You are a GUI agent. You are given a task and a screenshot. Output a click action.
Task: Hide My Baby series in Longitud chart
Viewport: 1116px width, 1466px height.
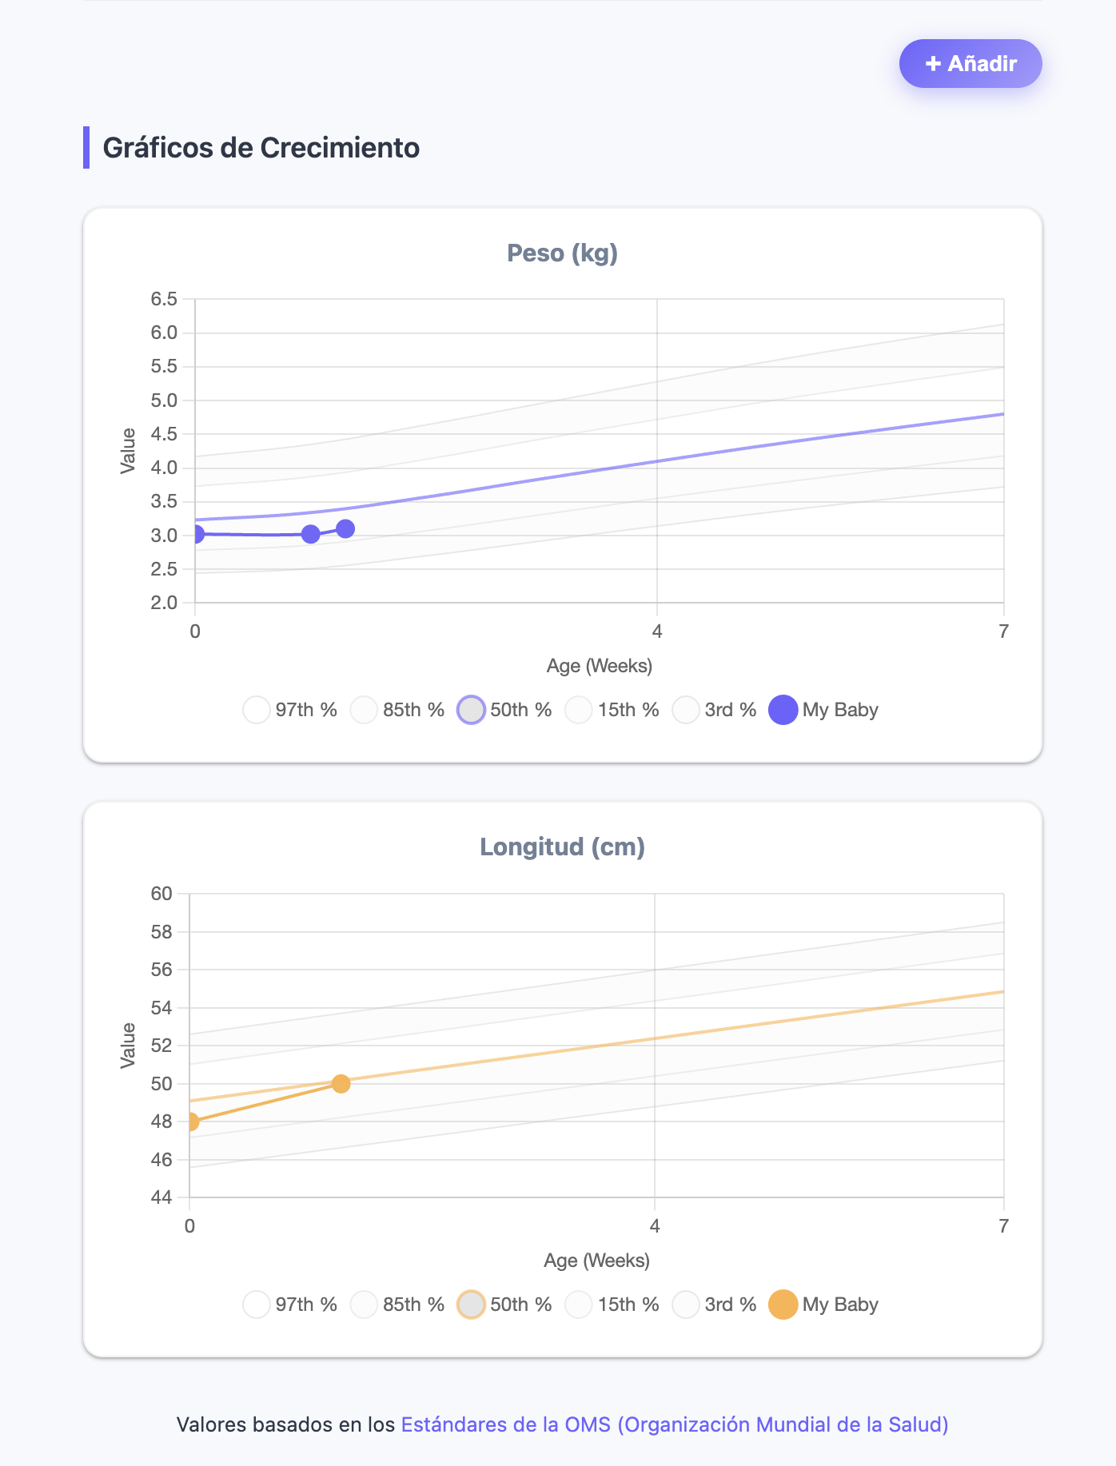tap(823, 1305)
